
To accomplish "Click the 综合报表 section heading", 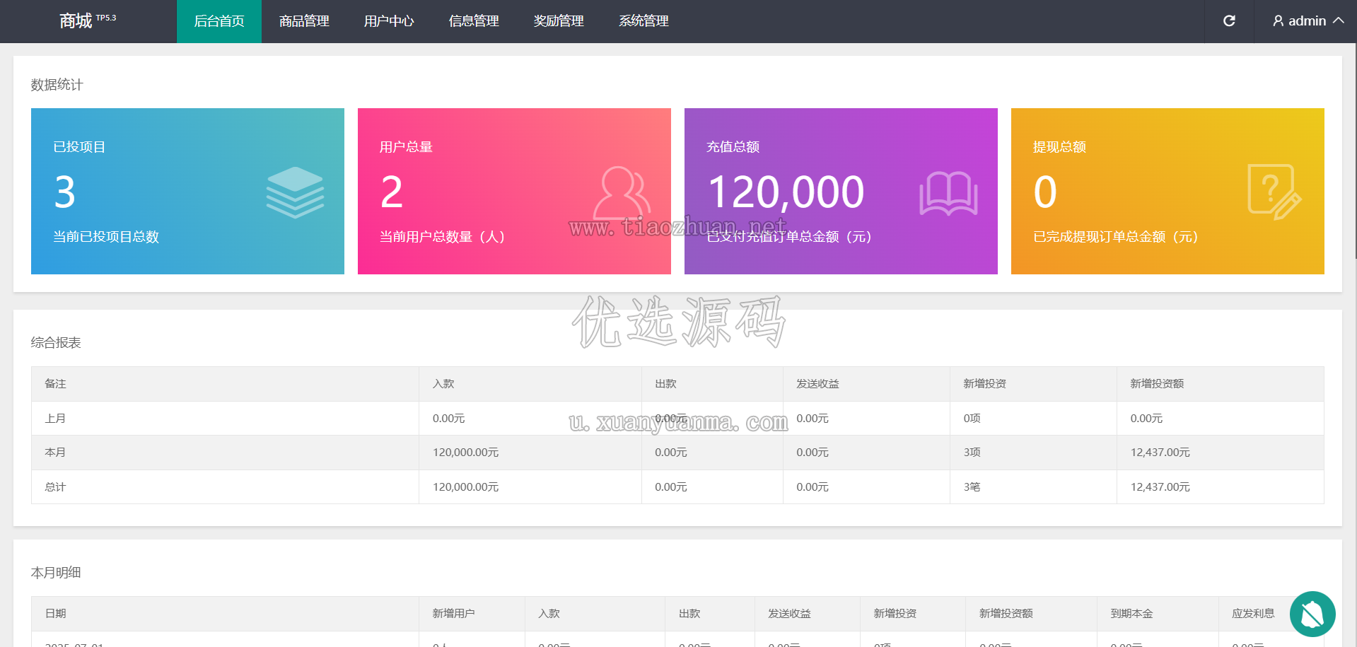I will pyautogui.click(x=56, y=343).
